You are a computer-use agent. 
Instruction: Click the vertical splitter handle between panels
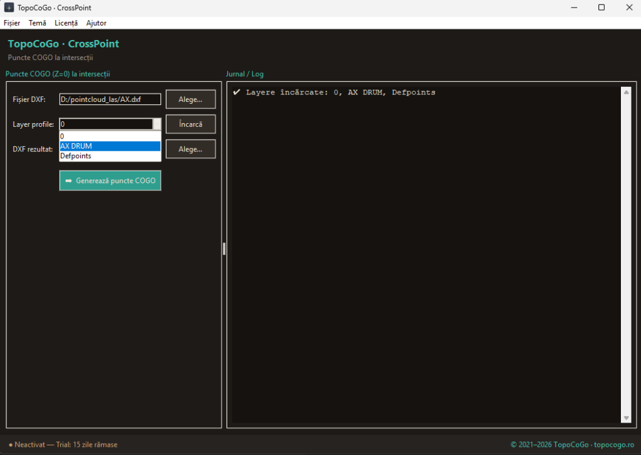pos(224,249)
